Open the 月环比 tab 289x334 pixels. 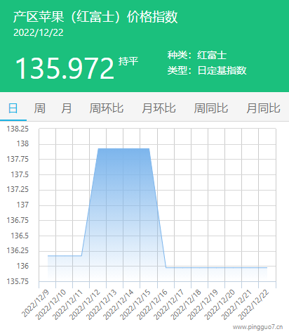[159, 108]
